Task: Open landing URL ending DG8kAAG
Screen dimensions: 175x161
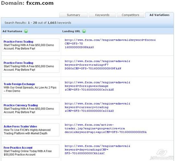Action: (x=110, y=43)
